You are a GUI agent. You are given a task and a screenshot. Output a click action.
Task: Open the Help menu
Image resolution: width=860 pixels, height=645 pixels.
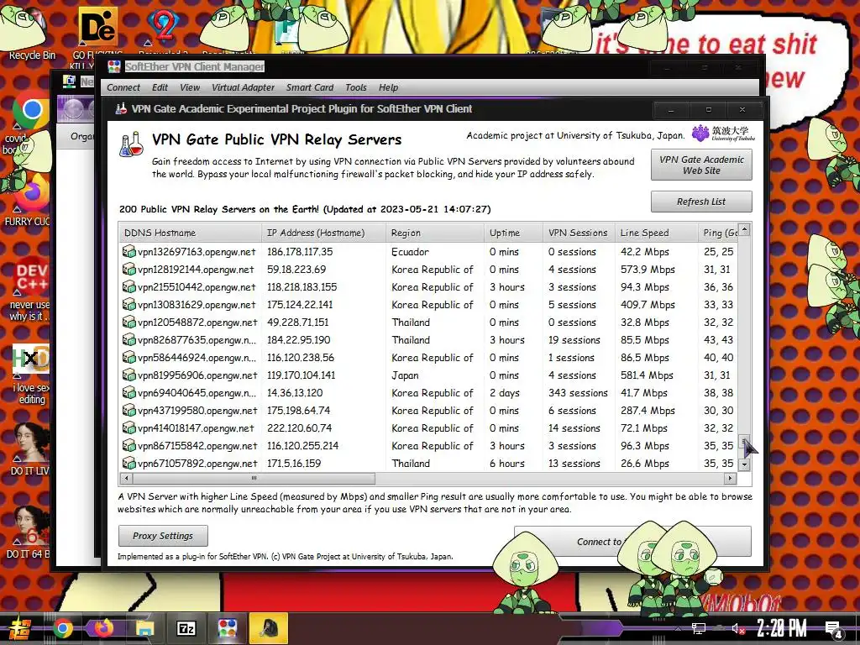388,87
